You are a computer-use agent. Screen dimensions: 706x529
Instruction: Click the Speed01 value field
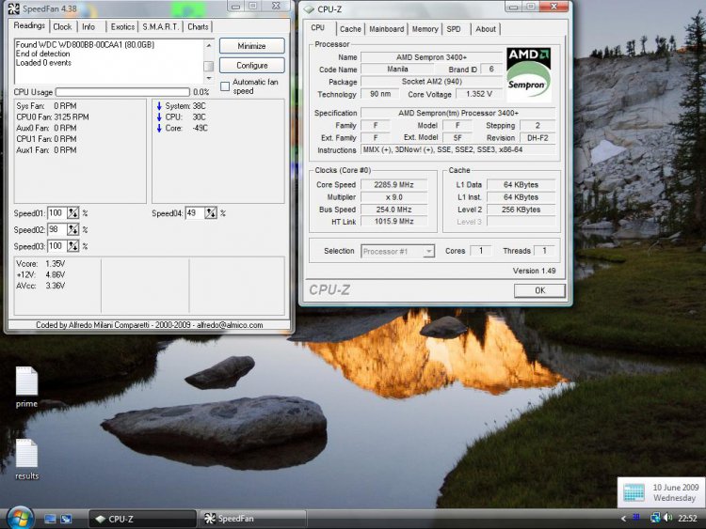click(x=57, y=213)
